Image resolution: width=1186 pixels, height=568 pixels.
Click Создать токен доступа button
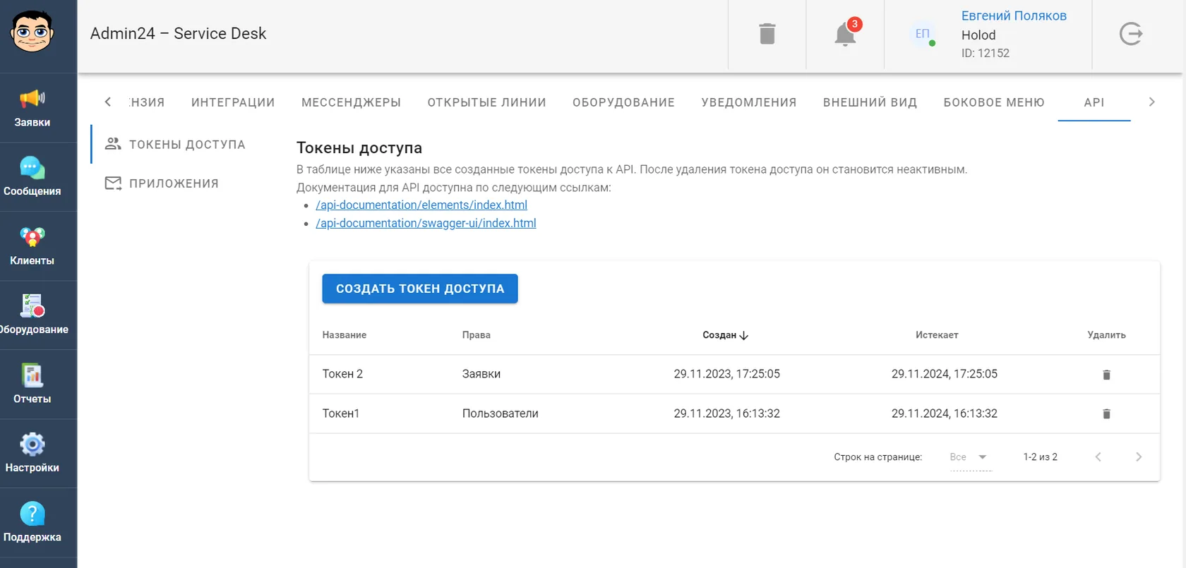tap(420, 289)
